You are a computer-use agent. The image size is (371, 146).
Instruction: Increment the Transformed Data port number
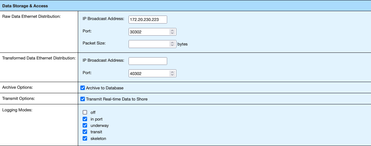(x=172, y=72)
